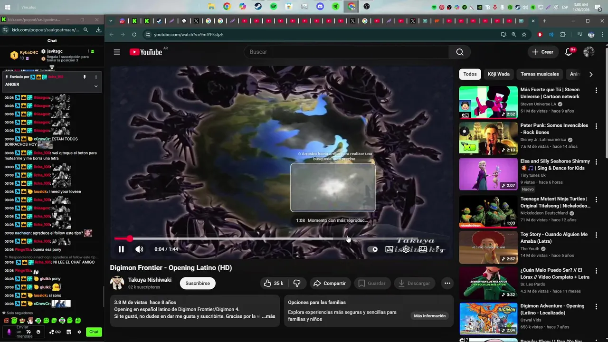The height and width of the screenshot is (342, 608).
Task: Open Peter Punk: Somos Invencibles video title
Action: 554,129
